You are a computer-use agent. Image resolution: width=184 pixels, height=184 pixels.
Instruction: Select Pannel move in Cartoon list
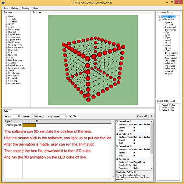14,35
